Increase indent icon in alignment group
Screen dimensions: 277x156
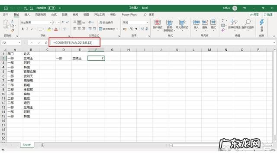tap(95, 29)
